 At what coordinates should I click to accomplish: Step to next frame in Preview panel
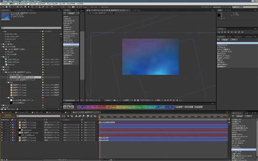(229, 32)
